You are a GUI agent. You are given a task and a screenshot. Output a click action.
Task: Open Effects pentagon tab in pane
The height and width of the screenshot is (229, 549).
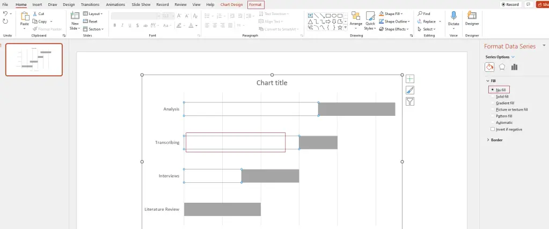502,67
